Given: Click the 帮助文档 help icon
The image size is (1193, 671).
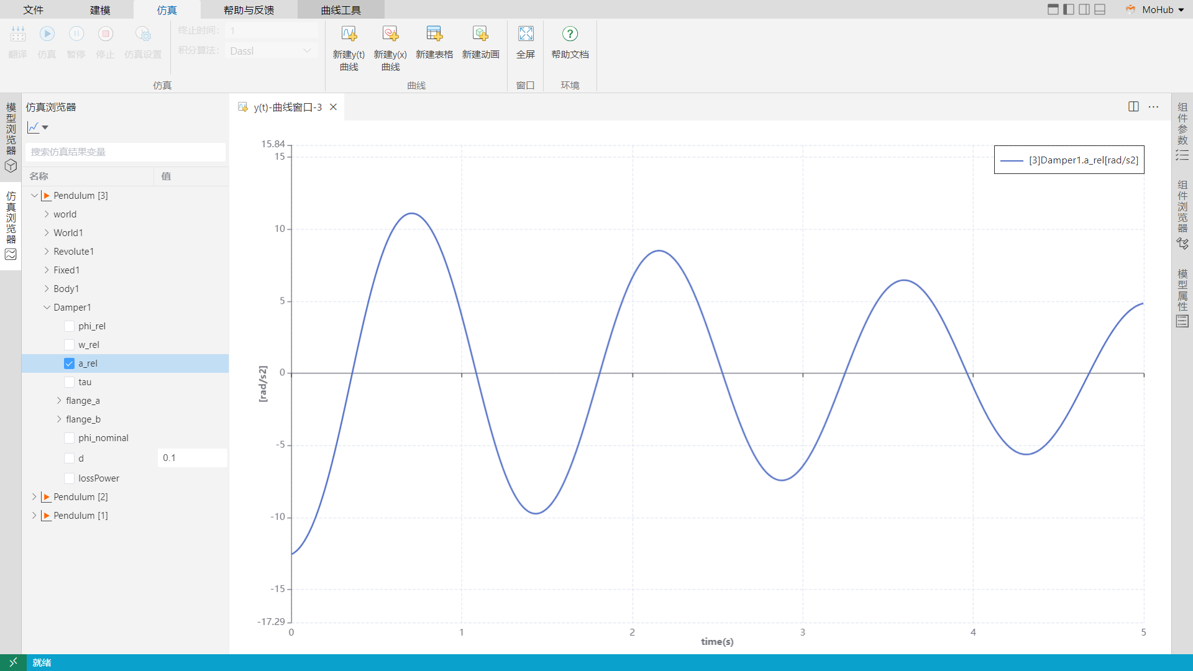Looking at the screenshot, I should (x=570, y=34).
